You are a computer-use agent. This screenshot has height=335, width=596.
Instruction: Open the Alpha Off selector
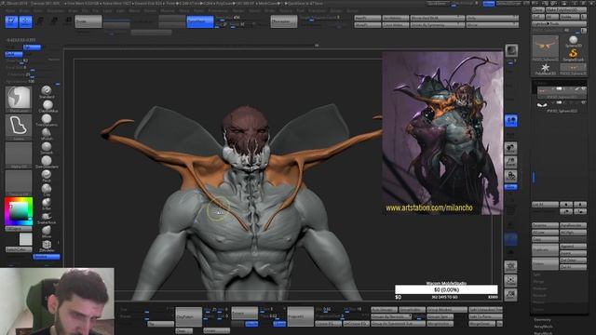(x=19, y=155)
